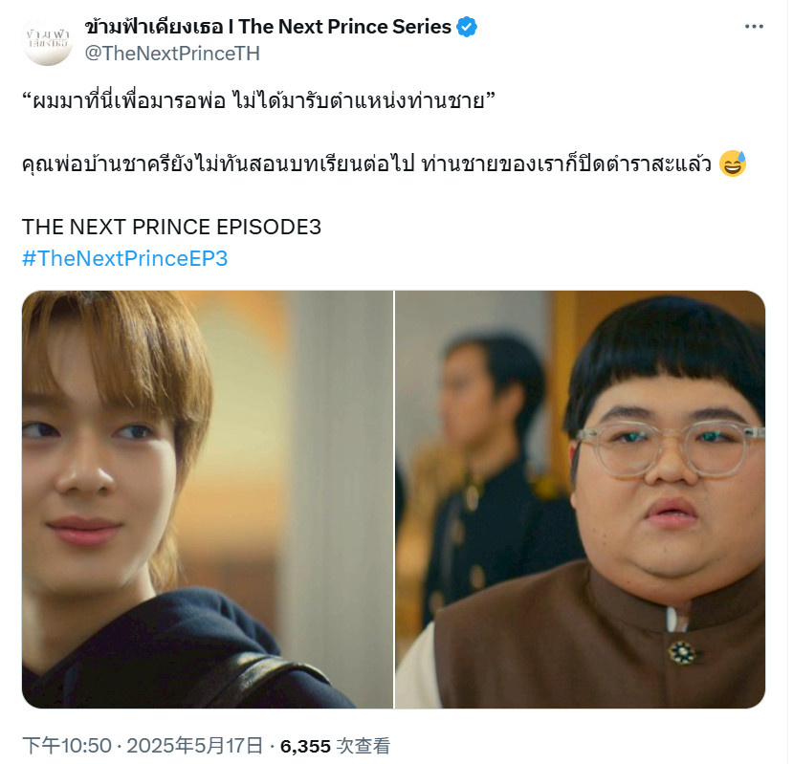Click the tweet time 下午10:50

pos(67,746)
